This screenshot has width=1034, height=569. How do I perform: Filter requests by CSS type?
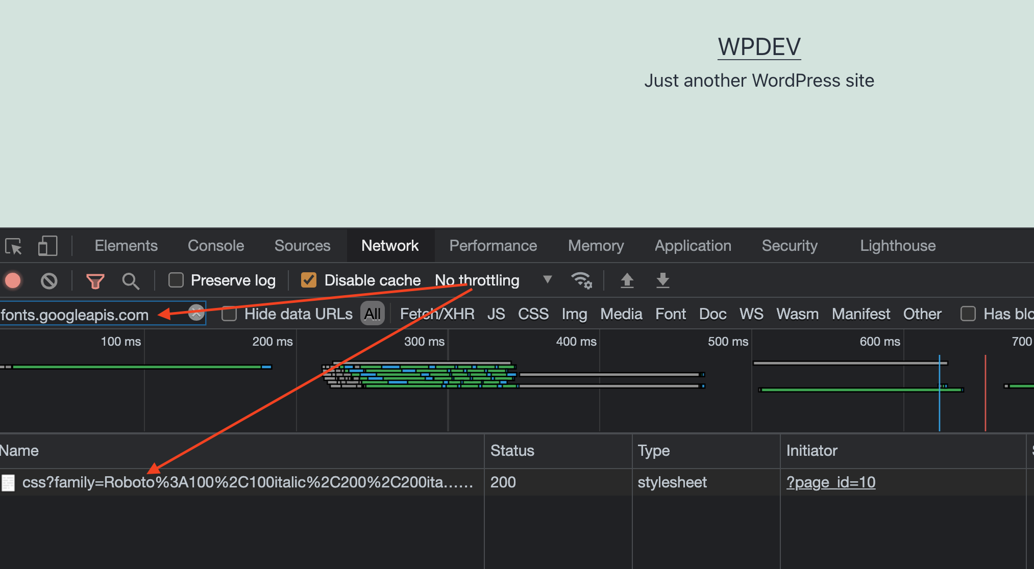pyautogui.click(x=533, y=314)
